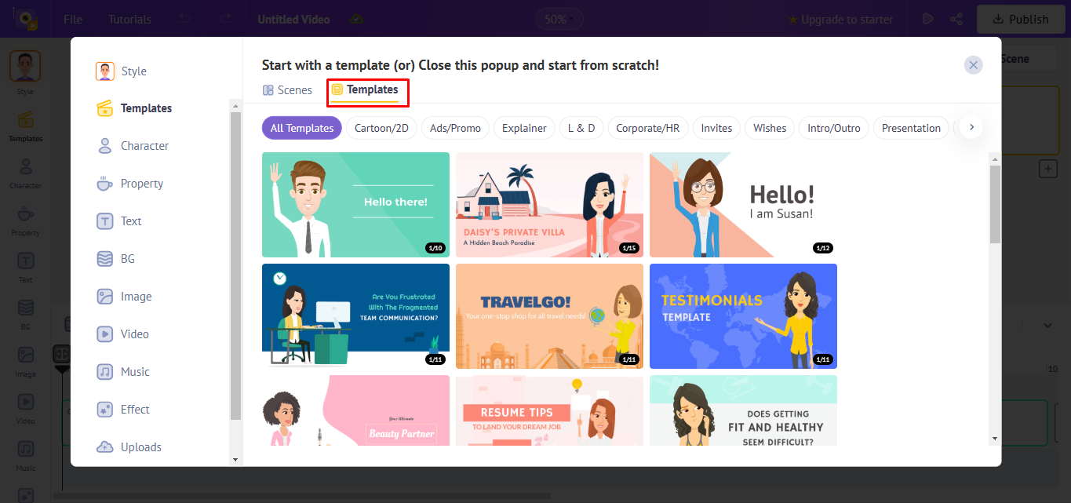The width and height of the screenshot is (1071, 503).
Task: Close the template popup
Action: 974,65
